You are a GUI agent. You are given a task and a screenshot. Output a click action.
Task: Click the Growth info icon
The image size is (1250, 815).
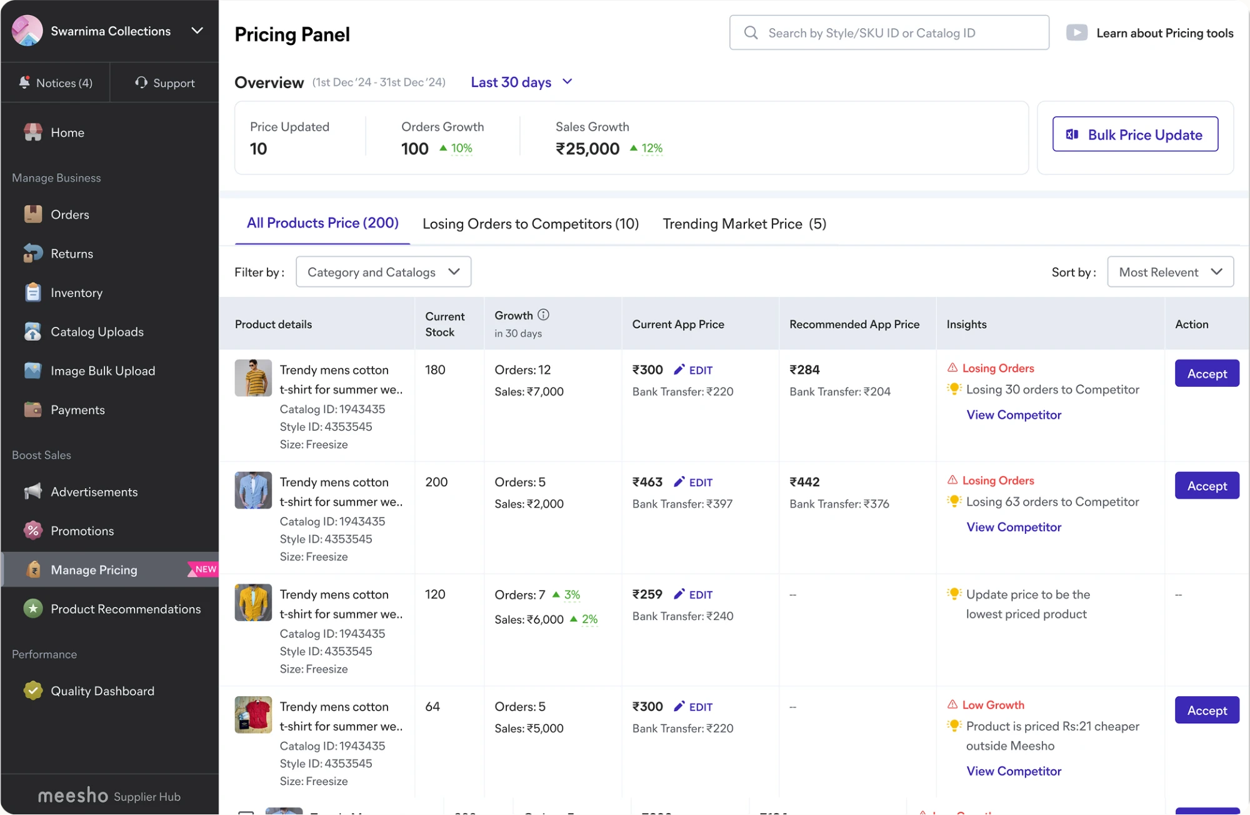(544, 315)
